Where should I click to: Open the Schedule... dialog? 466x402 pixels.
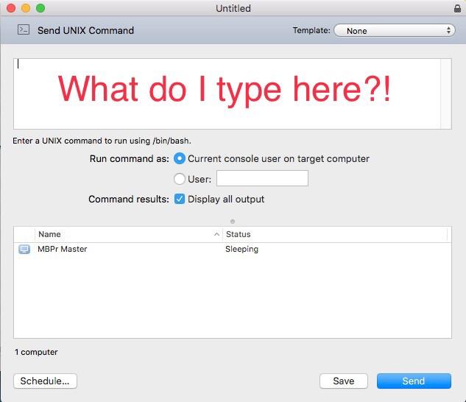click(45, 381)
